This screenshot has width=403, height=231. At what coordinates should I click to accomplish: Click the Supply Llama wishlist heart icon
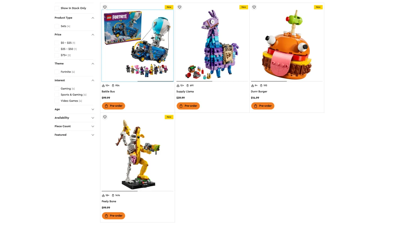[x=179, y=7]
